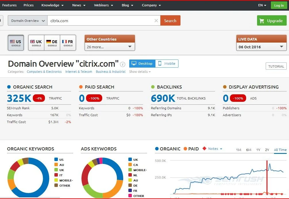Go to the Prices page
This screenshot has height=199, width=289.
coord(28,5)
